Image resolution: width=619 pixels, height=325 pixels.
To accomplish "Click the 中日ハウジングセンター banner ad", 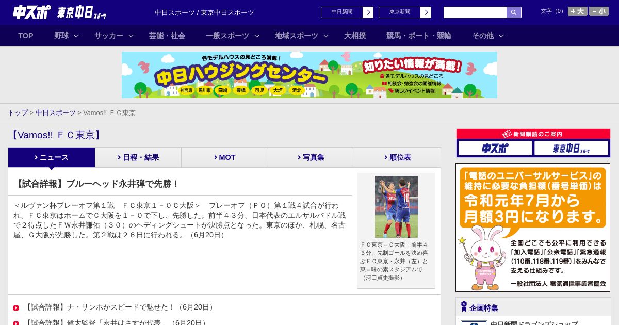I will 309,75.
